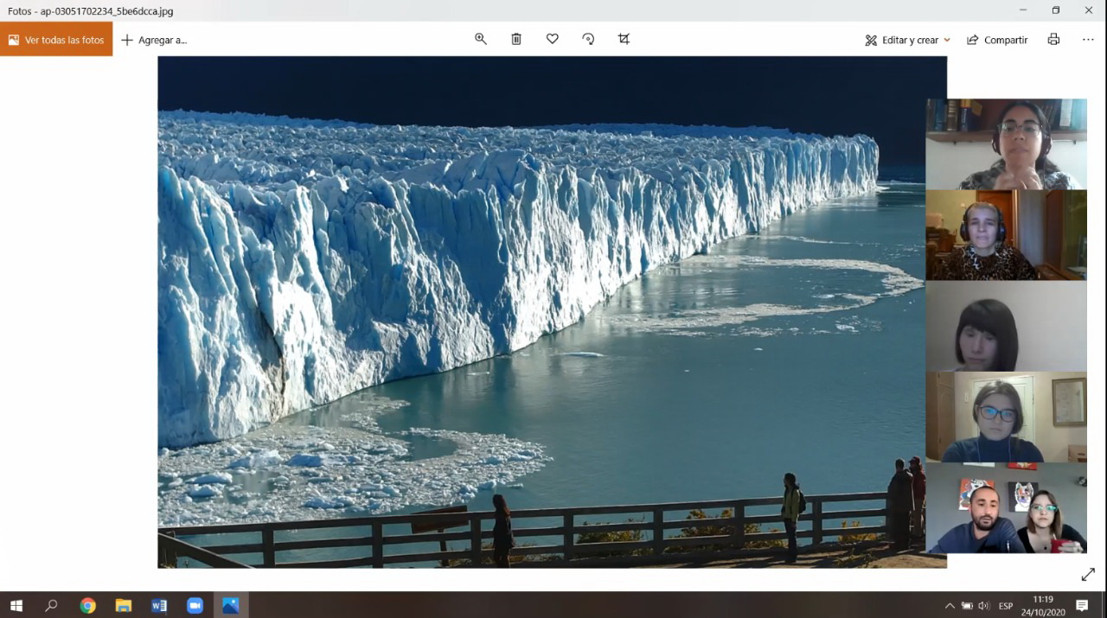The image size is (1107, 618).
Task: Add photo to favorites with heart icon
Action: (553, 39)
